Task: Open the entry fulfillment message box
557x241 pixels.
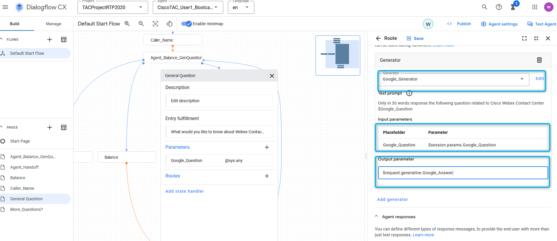Action: tap(219, 132)
